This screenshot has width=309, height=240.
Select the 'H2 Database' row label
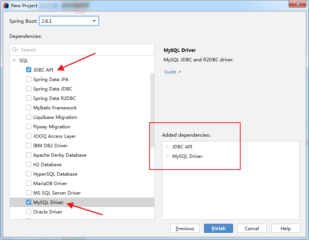click(x=47, y=165)
